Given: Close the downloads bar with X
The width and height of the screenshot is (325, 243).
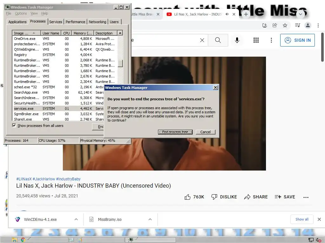Looking at the screenshot, I should [x=319, y=219].
